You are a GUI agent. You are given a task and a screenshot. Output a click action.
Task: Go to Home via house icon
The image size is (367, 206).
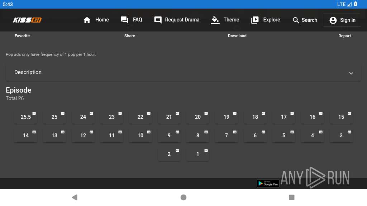pos(87,20)
